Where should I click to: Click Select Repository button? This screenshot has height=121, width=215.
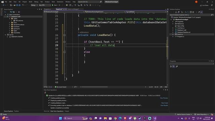tap(202, 114)
